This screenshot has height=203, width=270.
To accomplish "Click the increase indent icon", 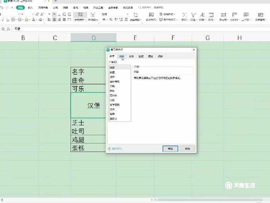I will [69, 14].
